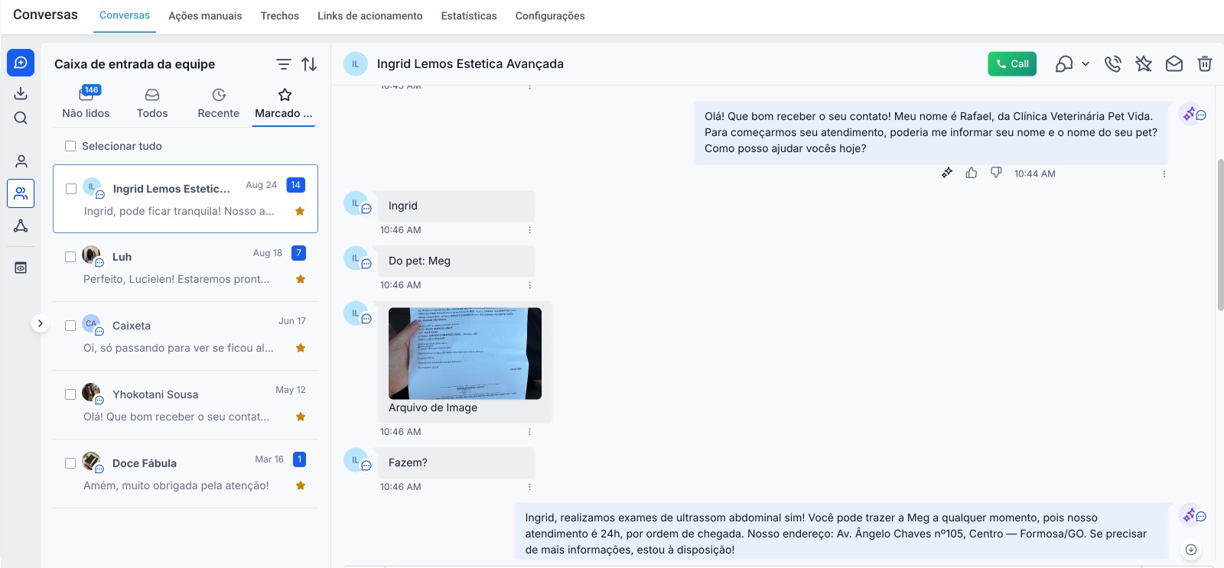Open the Todos filter

(152, 104)
